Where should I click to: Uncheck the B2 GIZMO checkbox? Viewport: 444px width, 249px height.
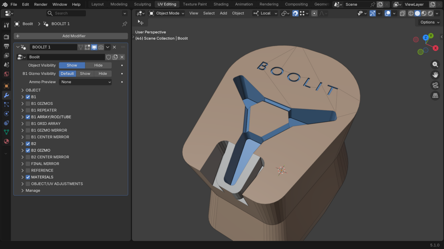pos(28,150)
